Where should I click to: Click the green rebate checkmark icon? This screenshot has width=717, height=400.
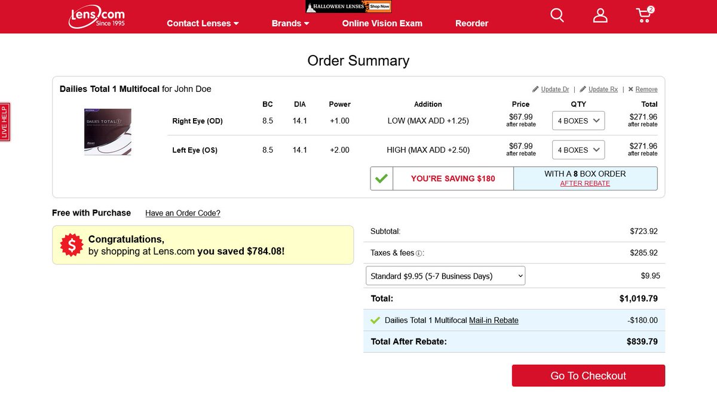375,321
